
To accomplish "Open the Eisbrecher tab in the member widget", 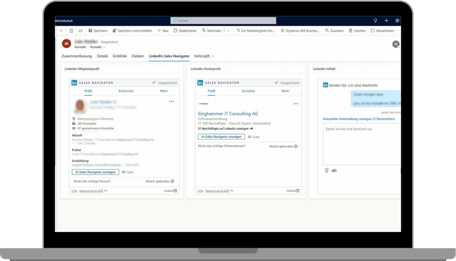I will [x=126, y=91].
